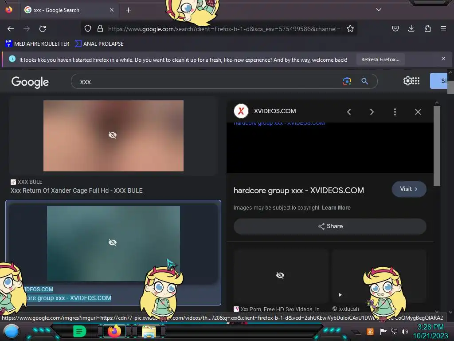This screenshot has width=454, height=341.
Task: Open the Firefox downloads panel
Action: point(411,28)
